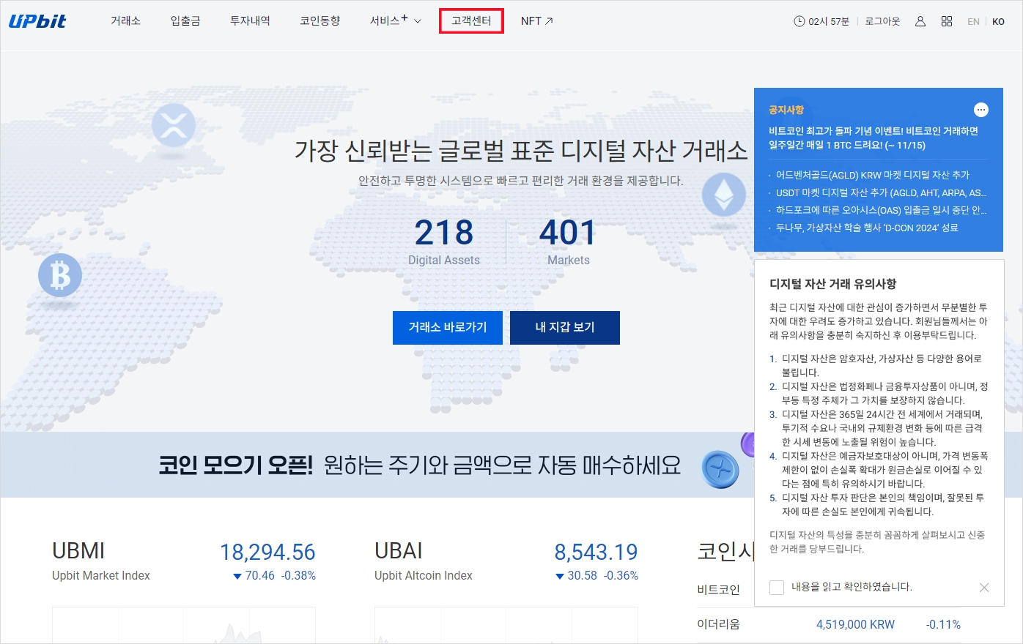Click the blue coin icon in the banner
The width and height of the screenshot is (1023, 644).
[720, 469]
